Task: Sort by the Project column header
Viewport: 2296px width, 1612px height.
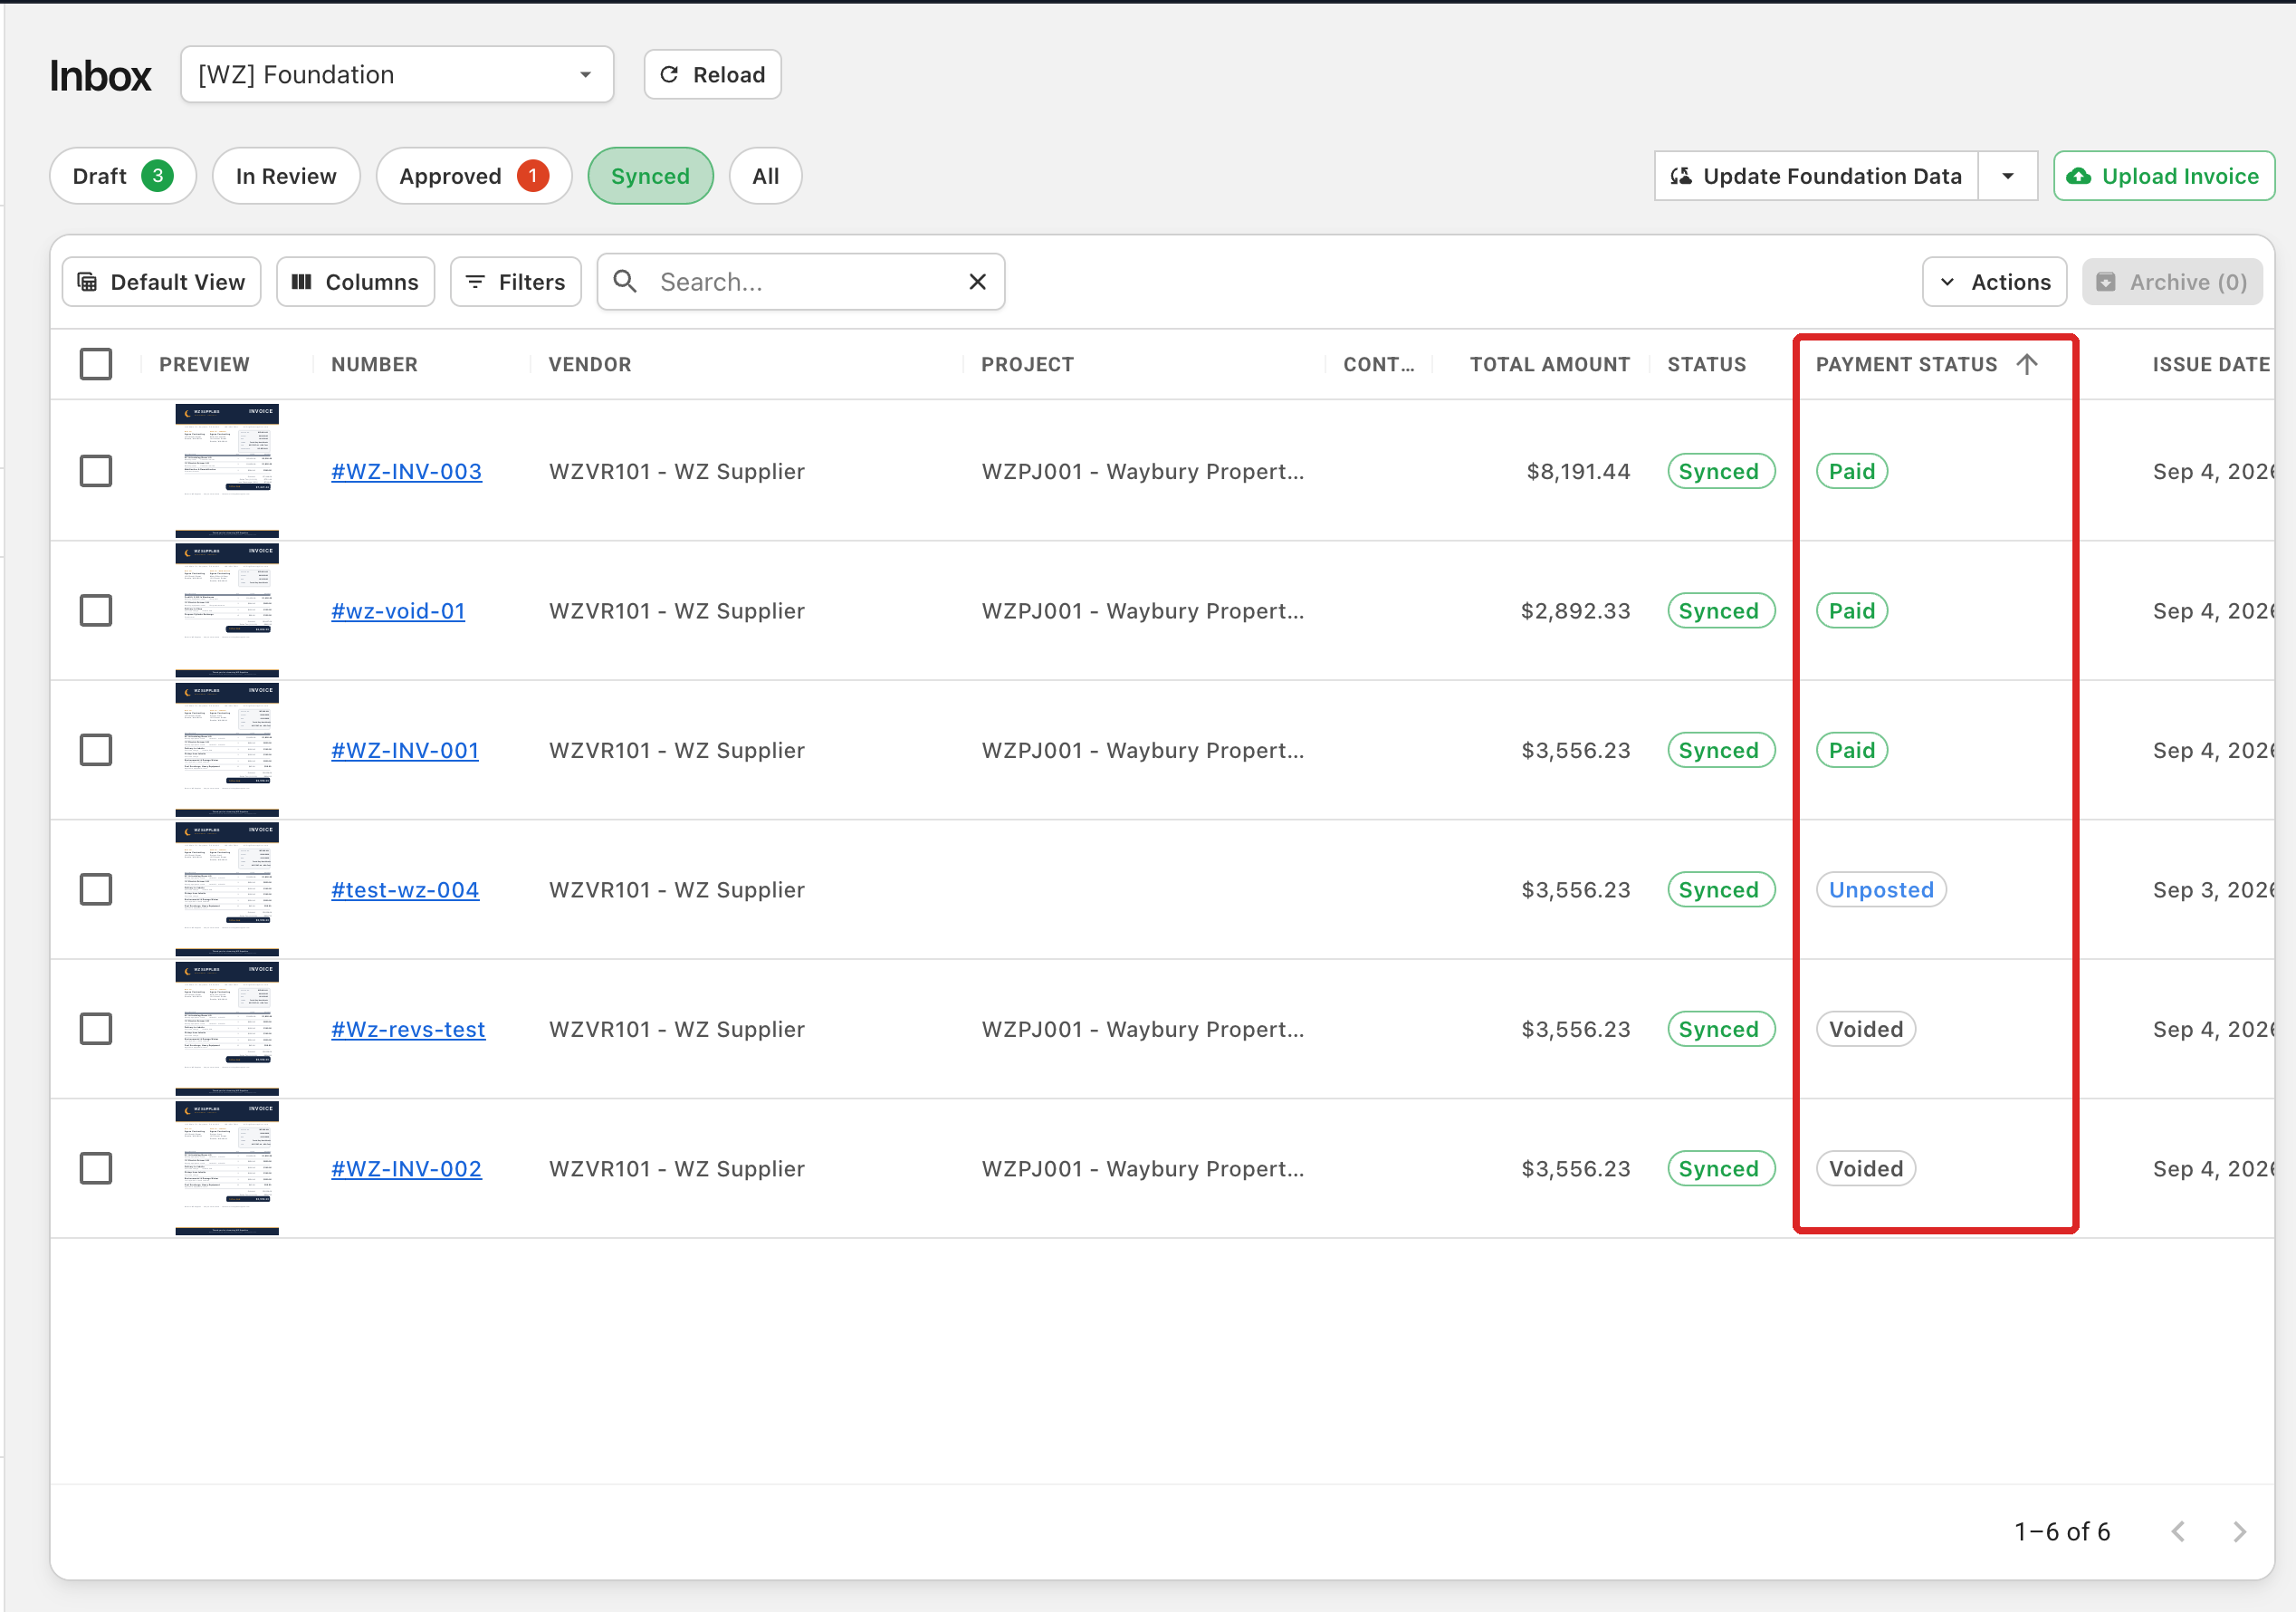Action: pyautogui.click(x=1027, y=364)
